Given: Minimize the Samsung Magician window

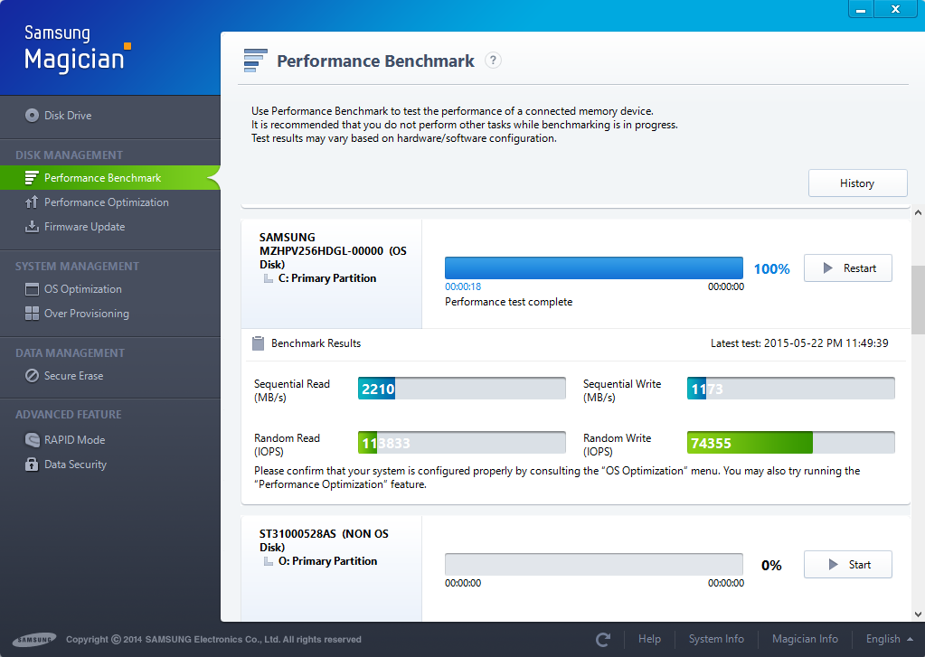Looking at the screenshot, I should pyautogui.click(x=861, y=9).
